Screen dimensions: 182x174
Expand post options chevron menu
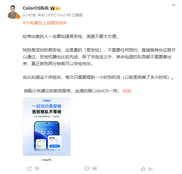click(x=174, y=5)
